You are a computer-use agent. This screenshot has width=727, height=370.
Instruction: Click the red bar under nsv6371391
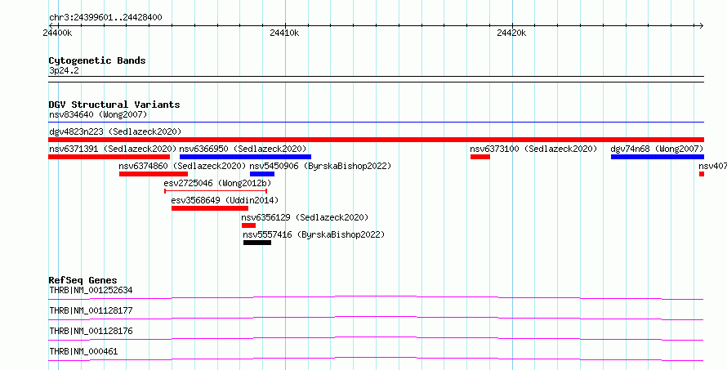(109, 157)
